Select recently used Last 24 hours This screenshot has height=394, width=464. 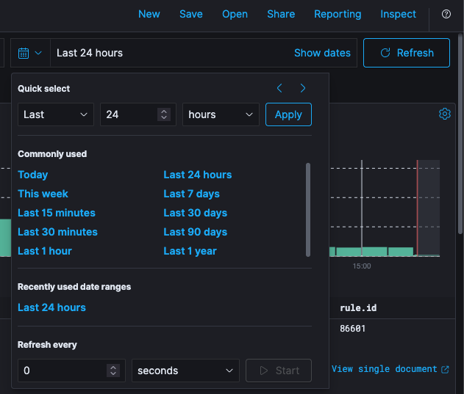[51, 307]
